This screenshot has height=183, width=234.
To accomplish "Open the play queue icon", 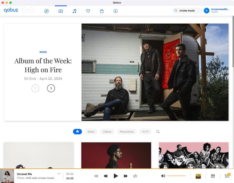I will (227, 176).
